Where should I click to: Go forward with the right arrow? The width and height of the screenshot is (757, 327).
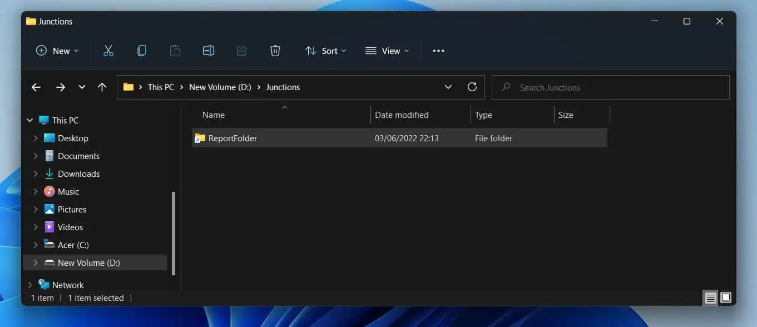[61, 87]
